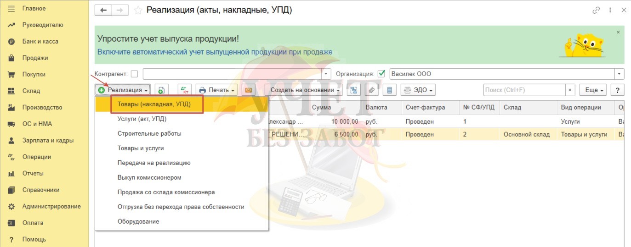
Task: Uncheck the Организация filter checkbox
Action: [381, 74]
